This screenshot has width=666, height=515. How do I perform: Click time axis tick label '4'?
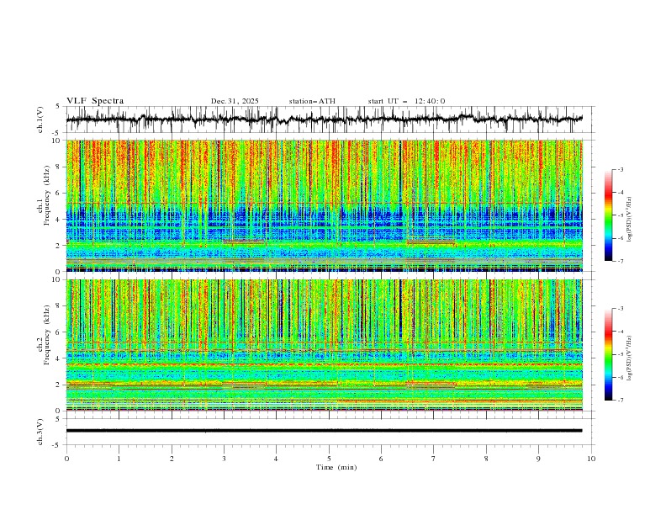[277, 459]
